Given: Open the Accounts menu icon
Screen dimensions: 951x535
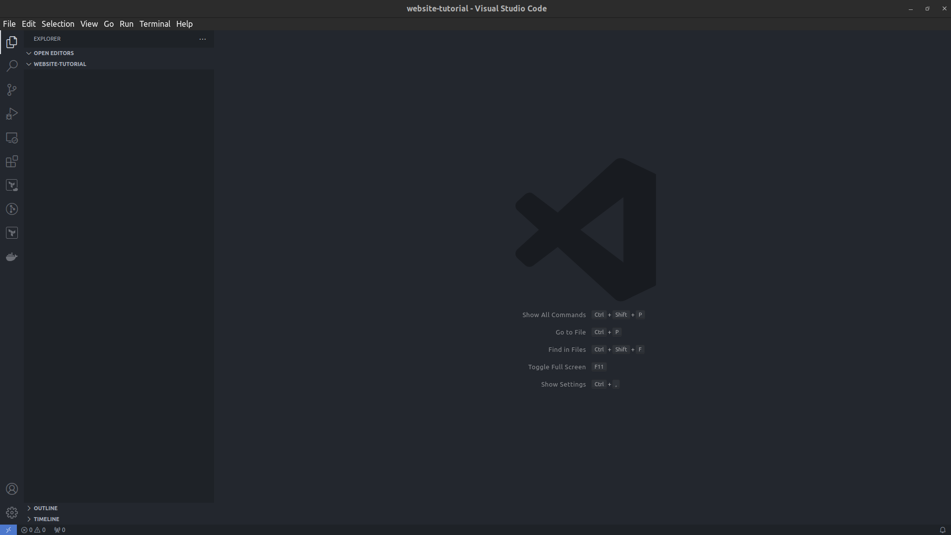Looking at the screenshot, I should click(12, 489).
